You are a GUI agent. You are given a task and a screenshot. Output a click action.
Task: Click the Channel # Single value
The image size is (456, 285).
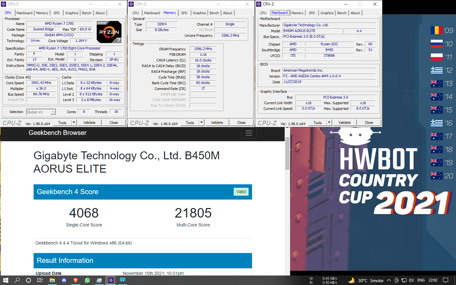[230, 24]
